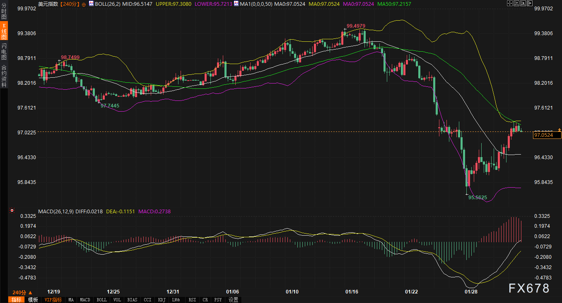Expand the VIP指标 indicator list

pos(53,300)
